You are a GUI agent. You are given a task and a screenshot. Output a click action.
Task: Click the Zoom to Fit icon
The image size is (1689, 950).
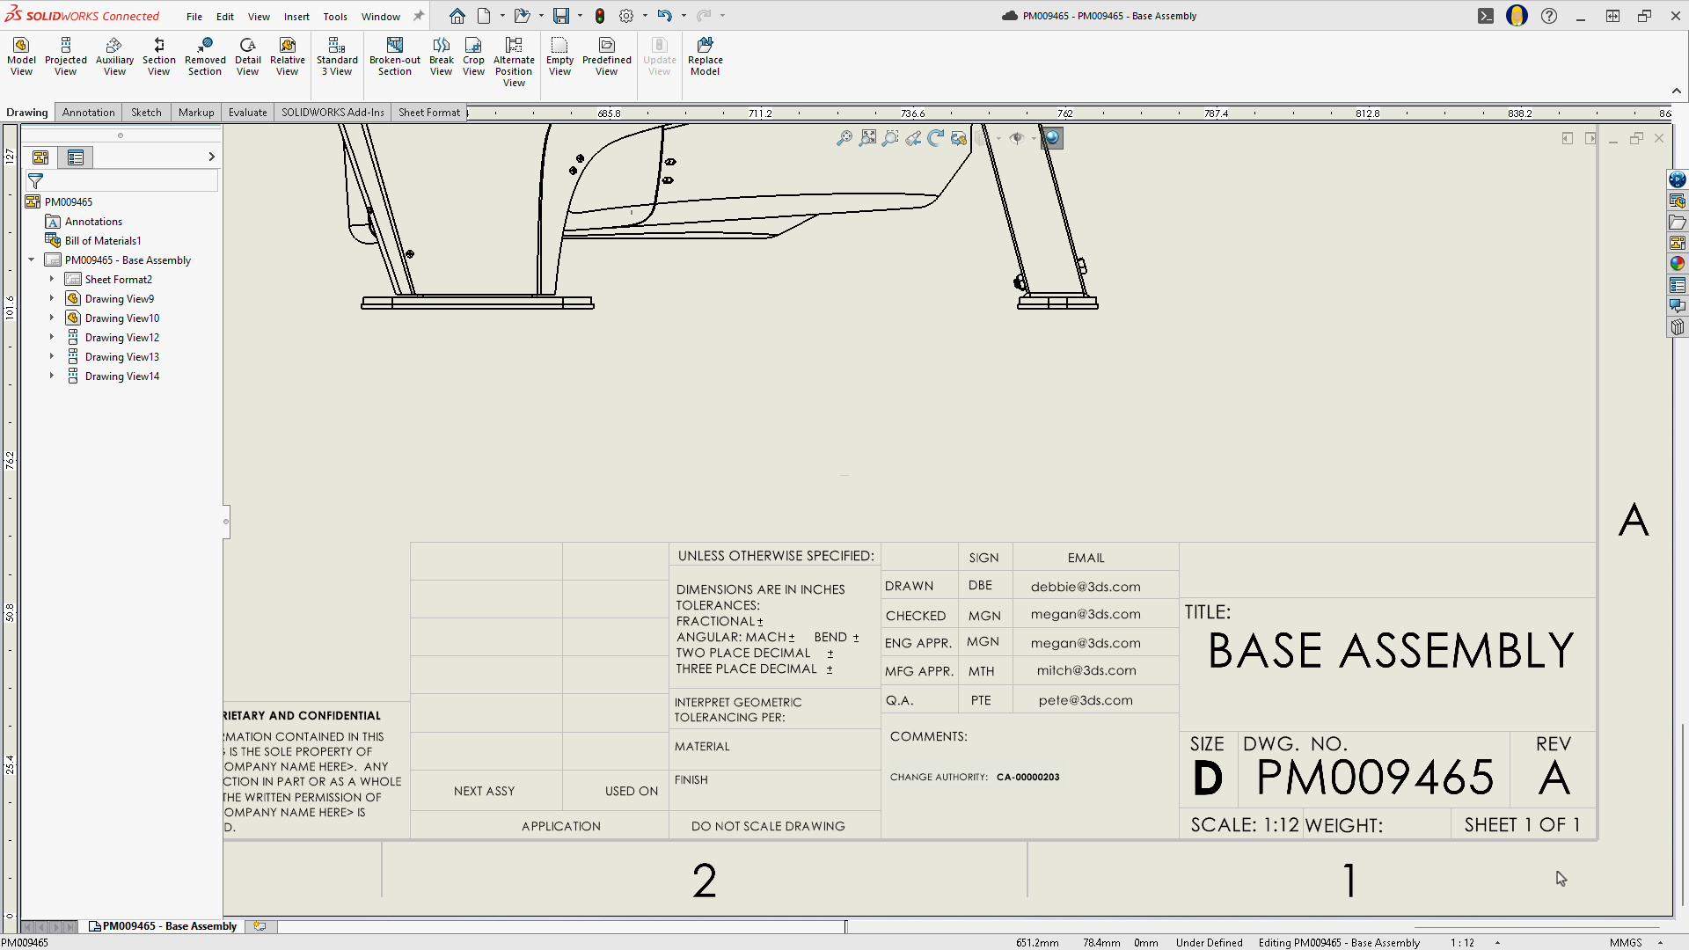[867, 138]
